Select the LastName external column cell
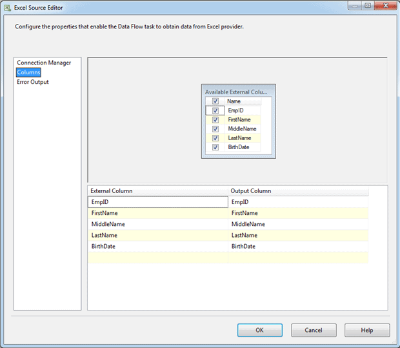 [157, 236]
